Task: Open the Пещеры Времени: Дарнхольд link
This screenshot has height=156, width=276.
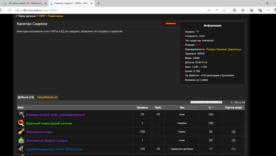Action: click(223, 49)
